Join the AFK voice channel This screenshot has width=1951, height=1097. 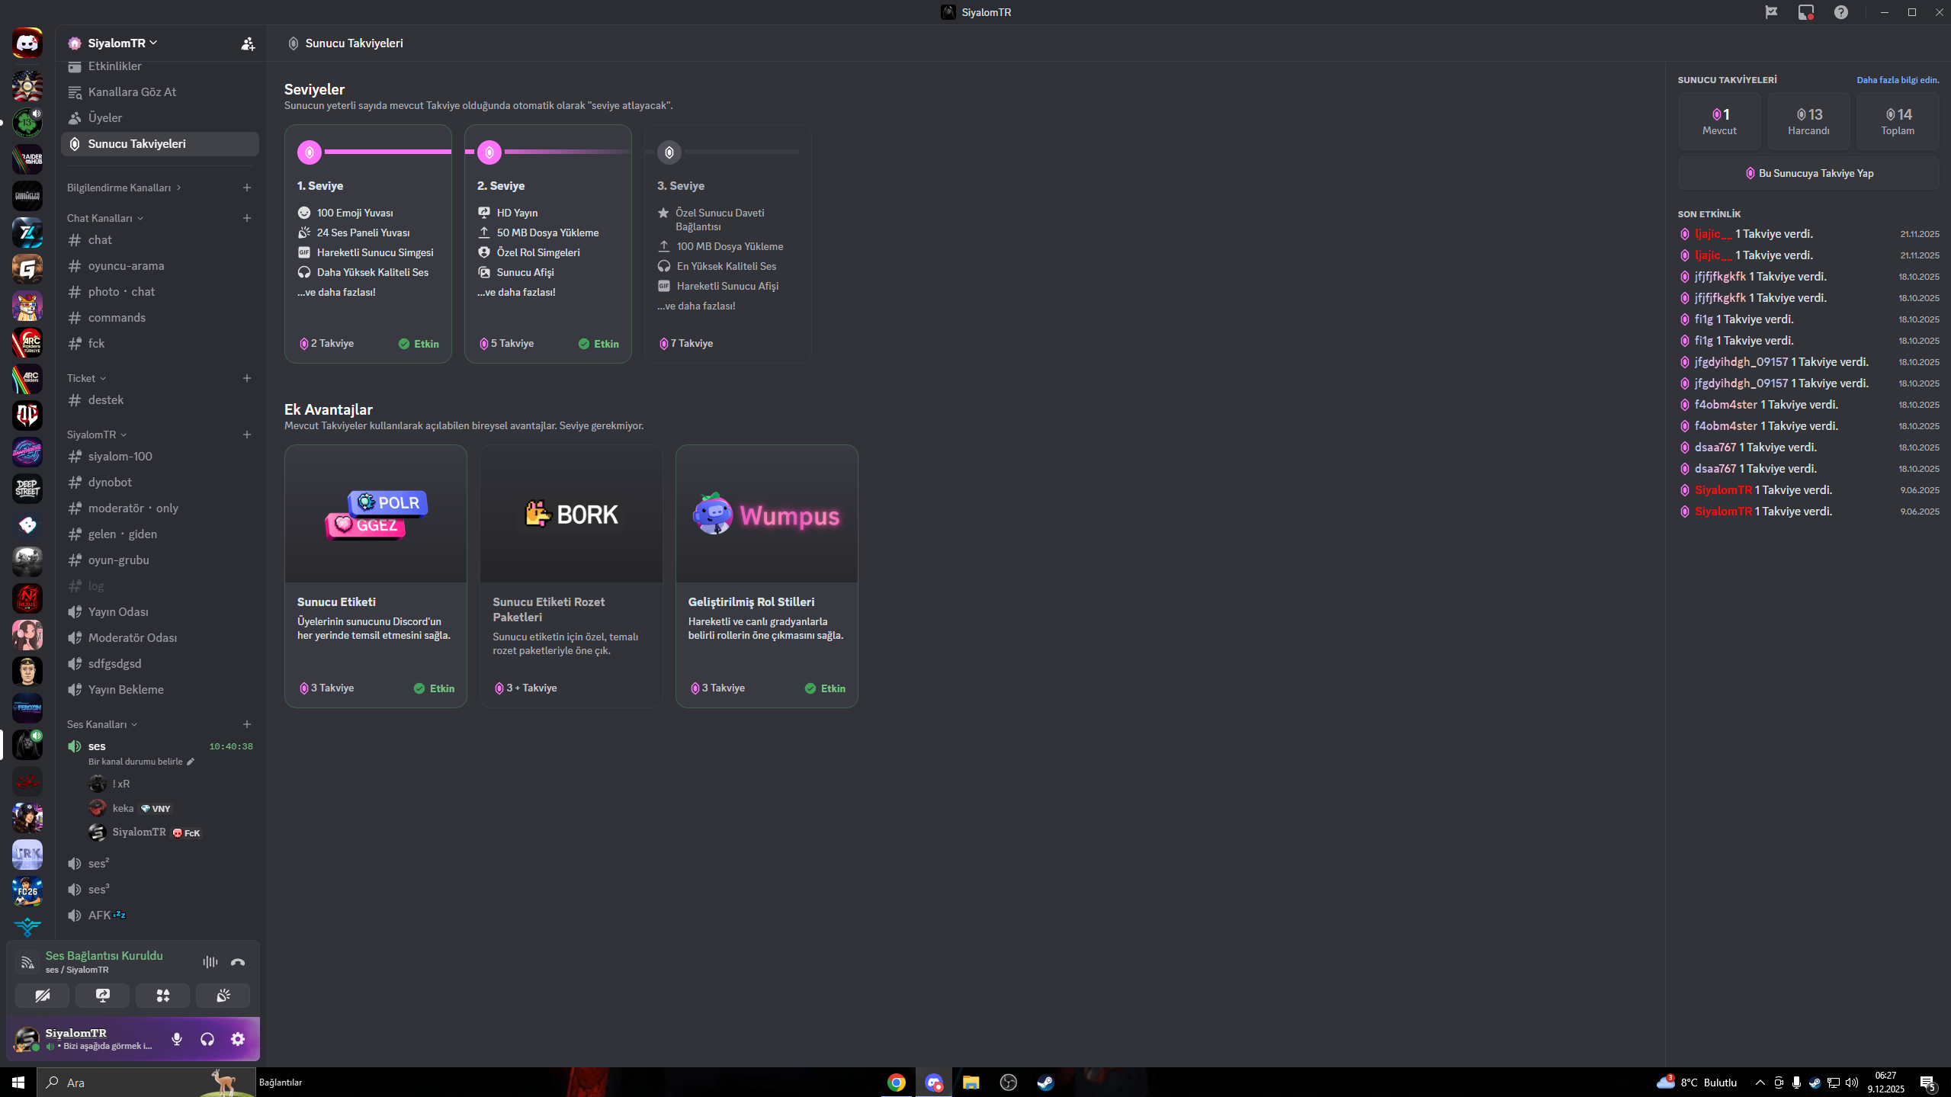(160, 916)
